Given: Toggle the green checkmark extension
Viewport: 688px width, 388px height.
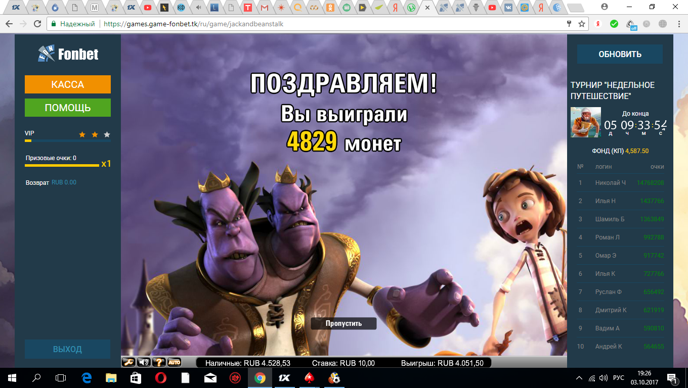Looking at the screenshot, I should (x=614, y=23).
